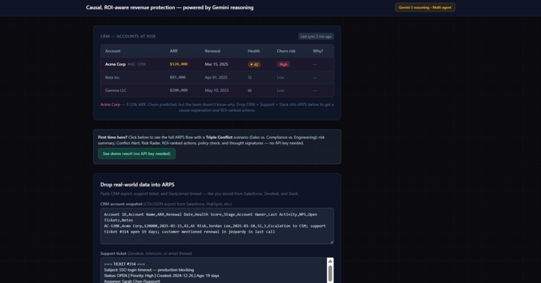
Task: Select the Gamma LLC account row
Action: pos(217,91)
